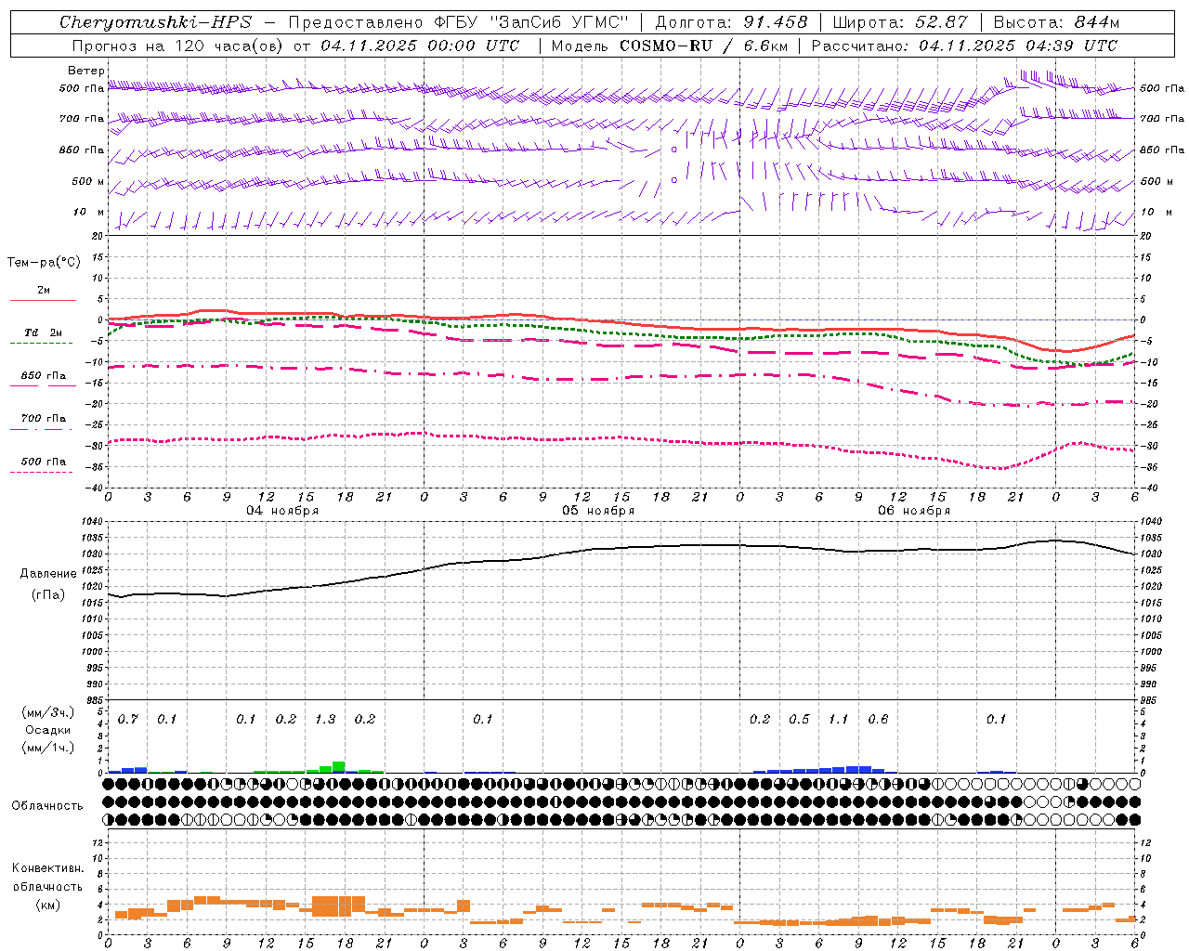Viewport: 1189px width, 951px height.
Task: Select the provider text ФГБУ "ЗапСиб УГМС"
Action: pyautogui.click(x=531, y=22)
